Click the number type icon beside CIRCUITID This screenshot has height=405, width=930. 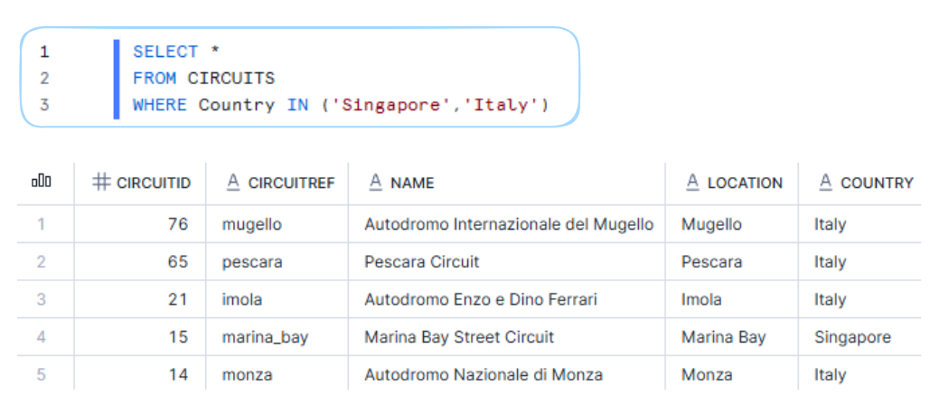101,183
